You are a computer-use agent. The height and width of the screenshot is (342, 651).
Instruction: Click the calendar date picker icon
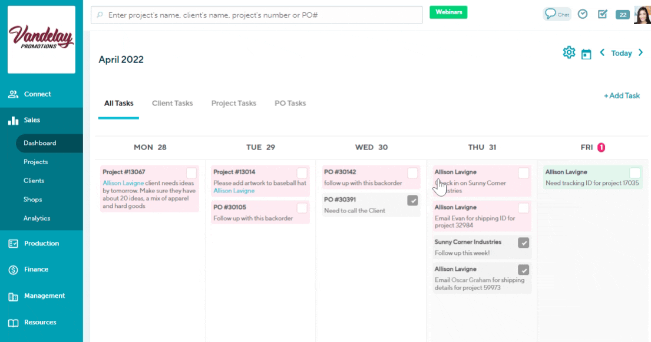click(x=586, y=54)
